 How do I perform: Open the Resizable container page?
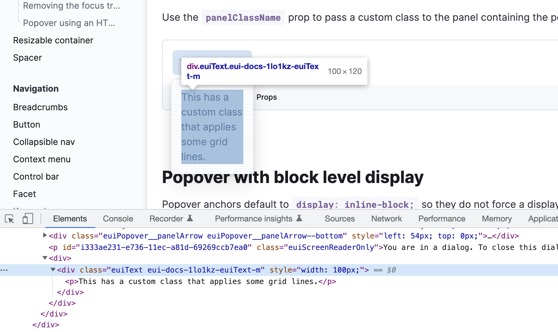53,40
